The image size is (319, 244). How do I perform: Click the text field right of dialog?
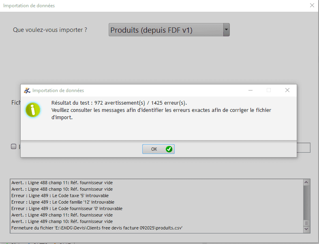[304, 147]
